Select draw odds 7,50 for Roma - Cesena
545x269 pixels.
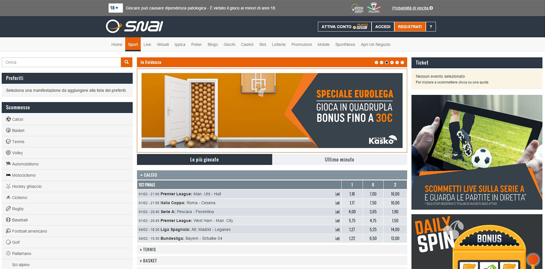tap(373, 203)
